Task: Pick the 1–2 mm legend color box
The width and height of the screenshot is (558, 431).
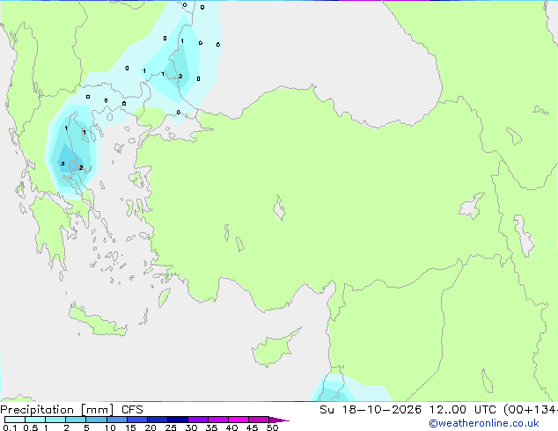Action: (x=55, y=420)
